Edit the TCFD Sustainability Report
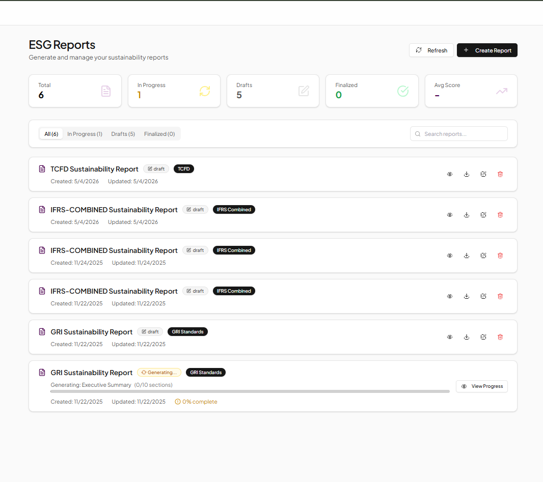Screen dimensions: 543x482 pos(483,174)
